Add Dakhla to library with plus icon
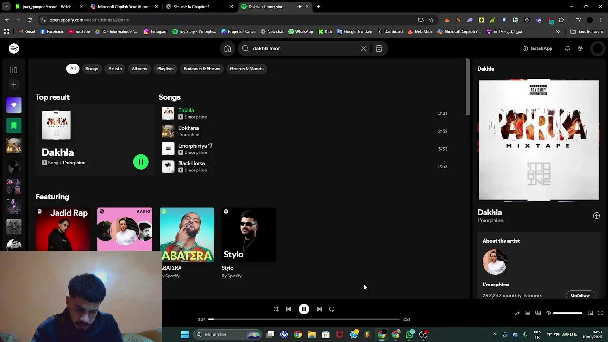Screen dimensions: 608x342 [597, 216]
